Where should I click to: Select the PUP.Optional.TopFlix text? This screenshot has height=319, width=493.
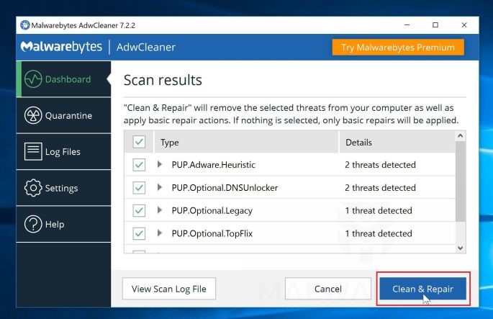pyautogui.click(x=212, y=234)
